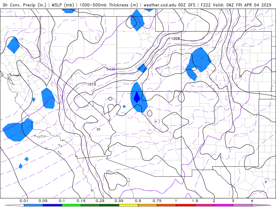276x207 pixels.
Task: Click the 0.05 legend value
Action: pyautogui.click(x=43, y=201)
